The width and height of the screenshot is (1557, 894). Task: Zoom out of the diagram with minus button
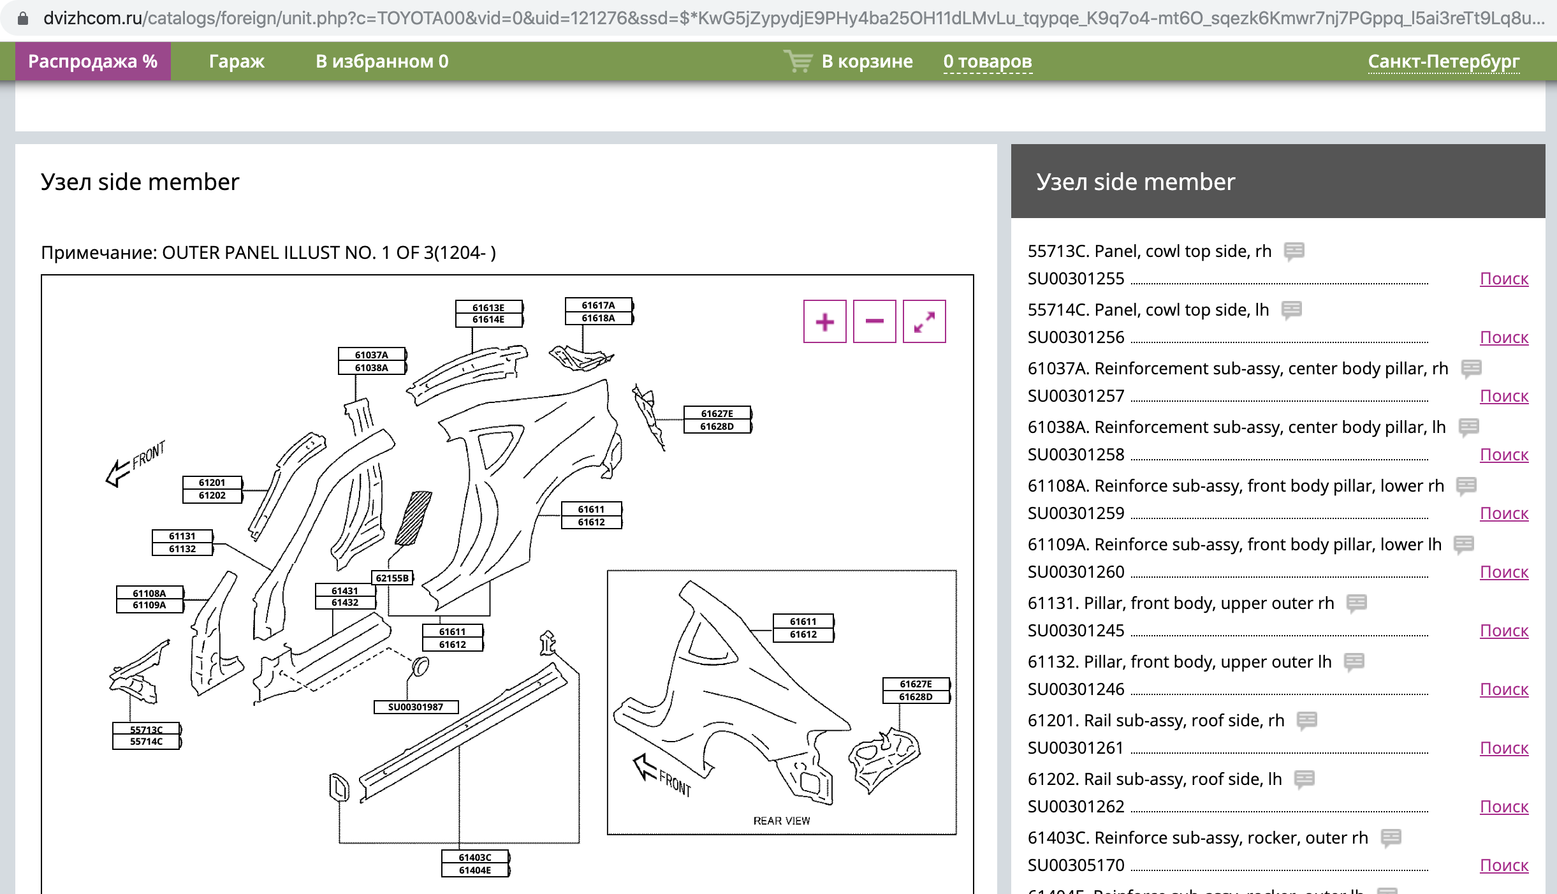click(x=874, y=321)
